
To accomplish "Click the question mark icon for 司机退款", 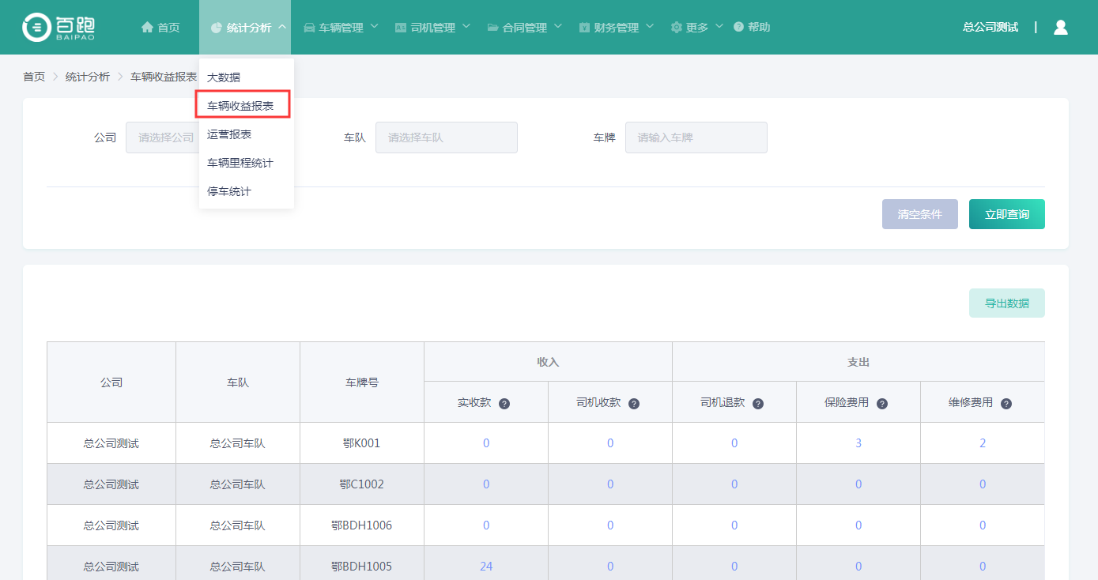I will [x=758, y=404].
